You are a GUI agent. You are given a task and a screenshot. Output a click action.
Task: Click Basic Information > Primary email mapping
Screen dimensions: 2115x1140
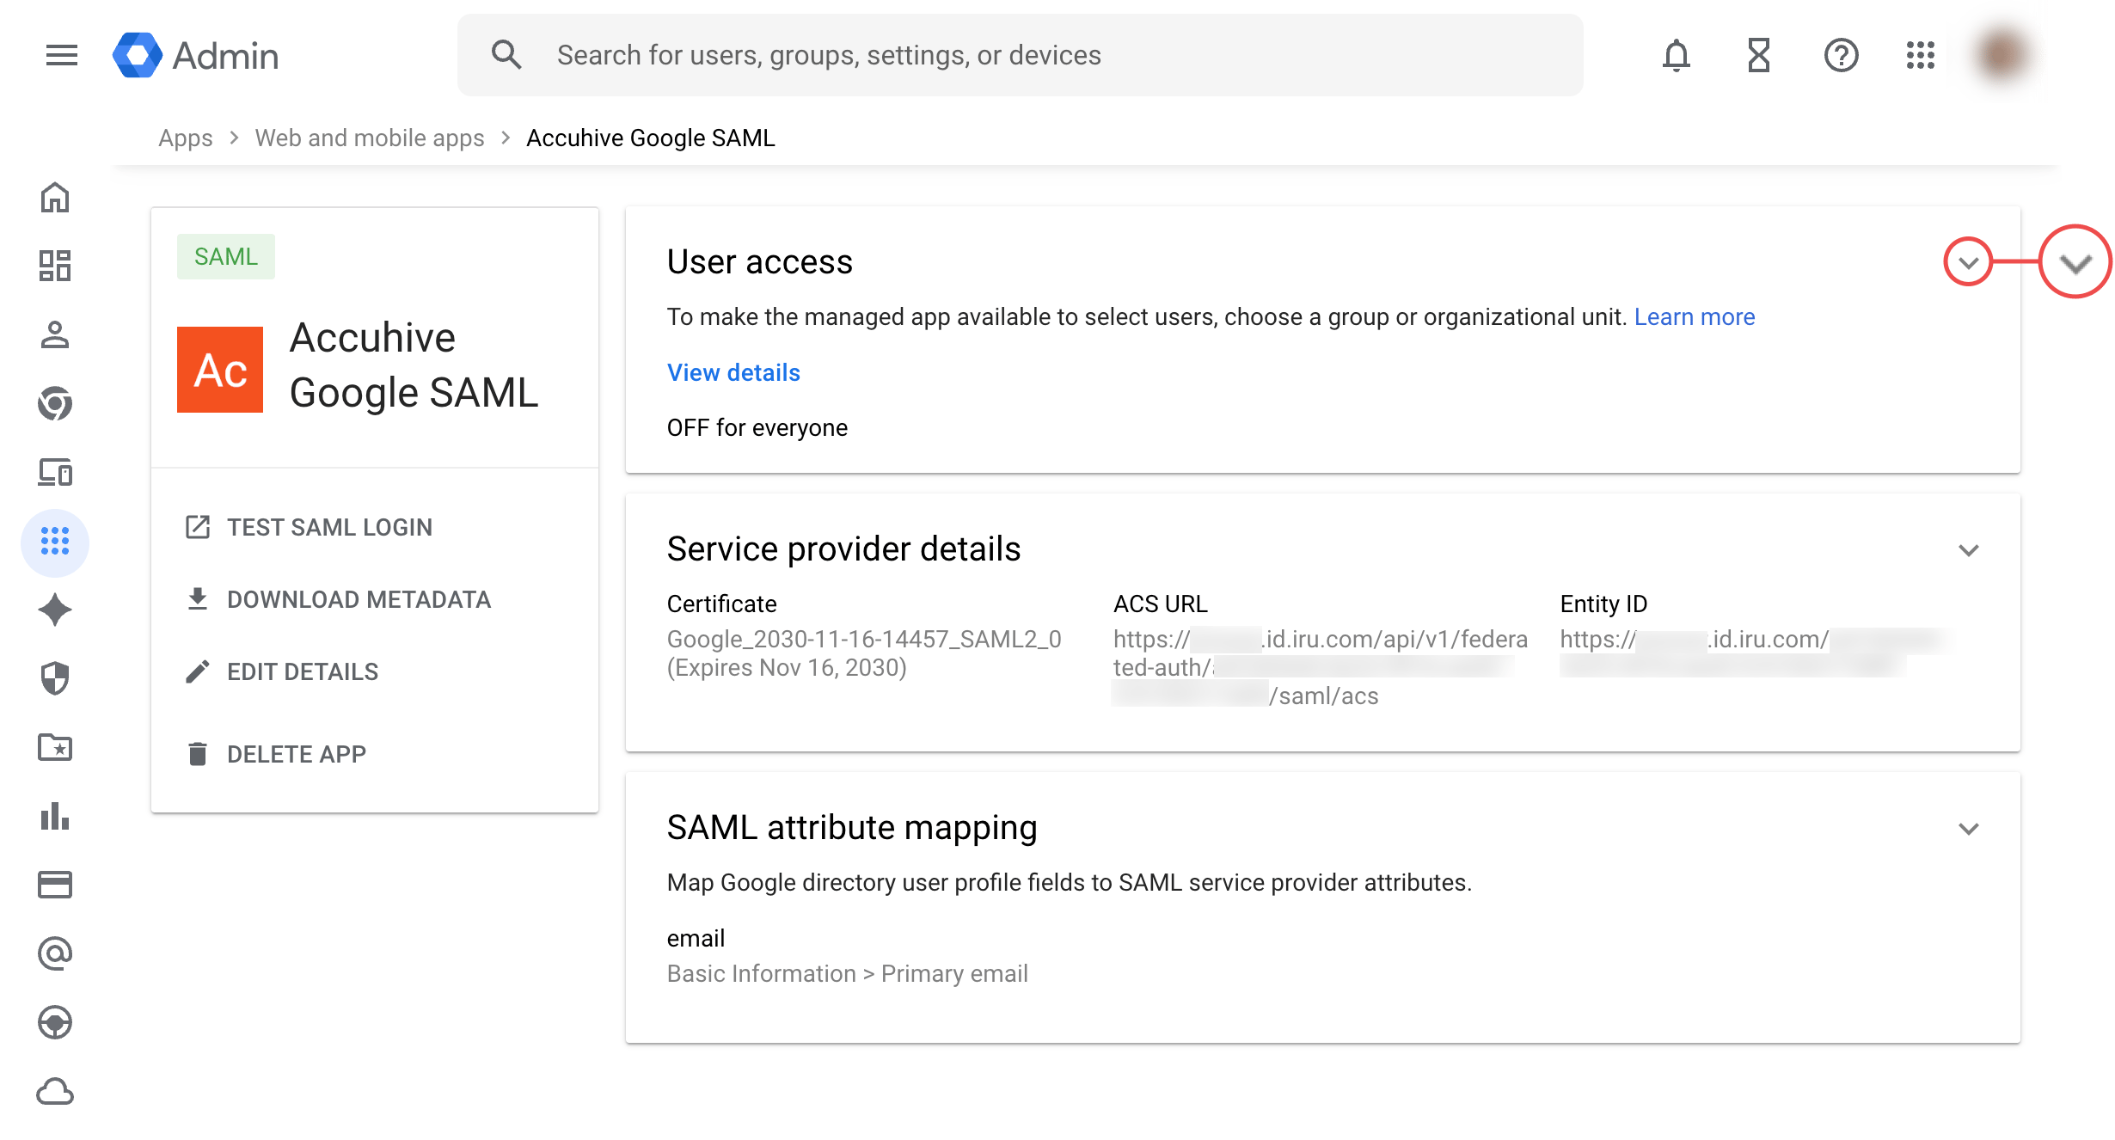click(x=848, y=973)
